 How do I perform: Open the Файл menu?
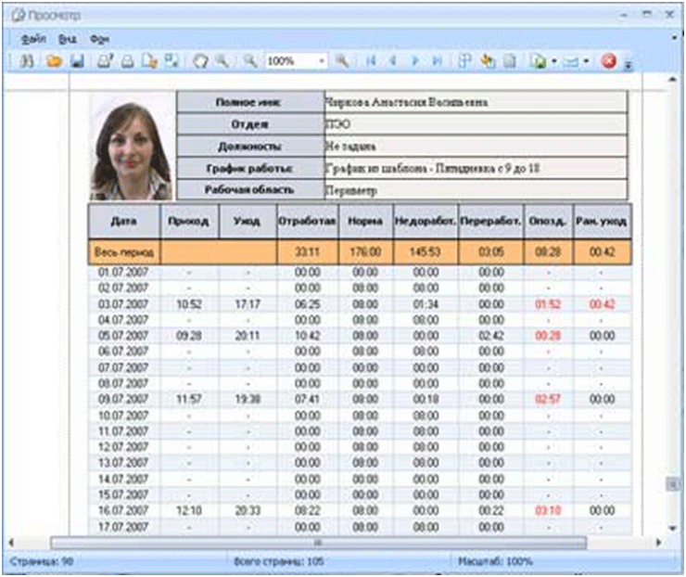click(x=33, y=39)
